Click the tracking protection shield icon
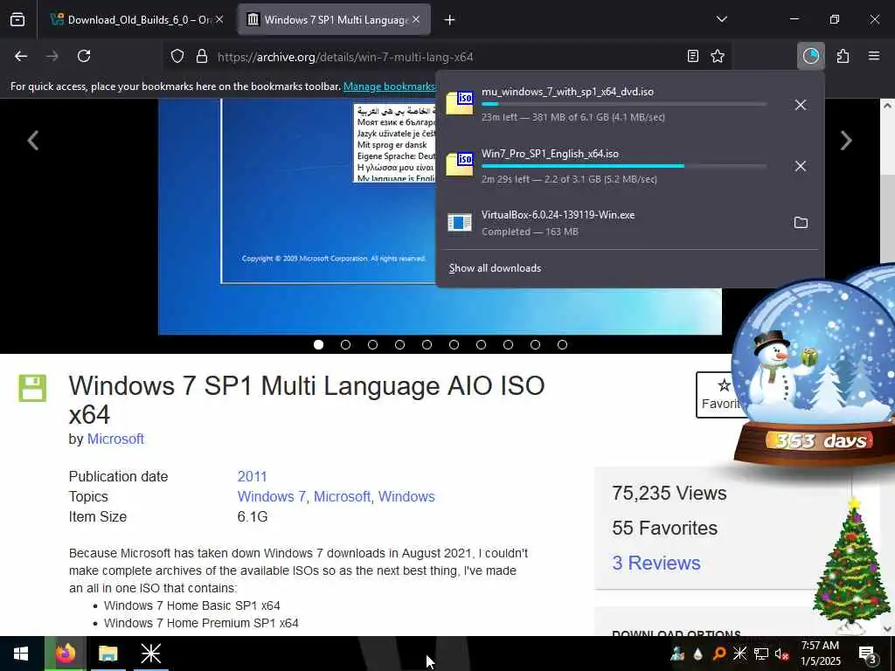The image size is (895, 671). click(177, 57)
